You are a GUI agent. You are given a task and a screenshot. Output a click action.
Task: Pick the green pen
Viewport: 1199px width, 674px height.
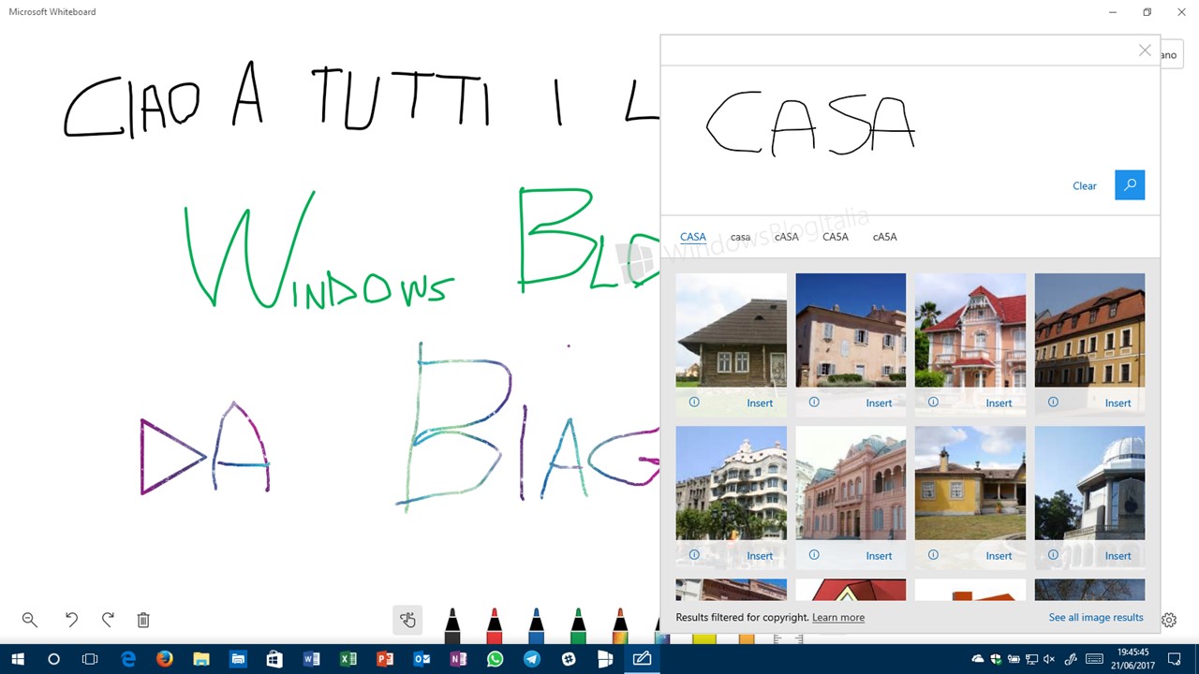point(578,624)
